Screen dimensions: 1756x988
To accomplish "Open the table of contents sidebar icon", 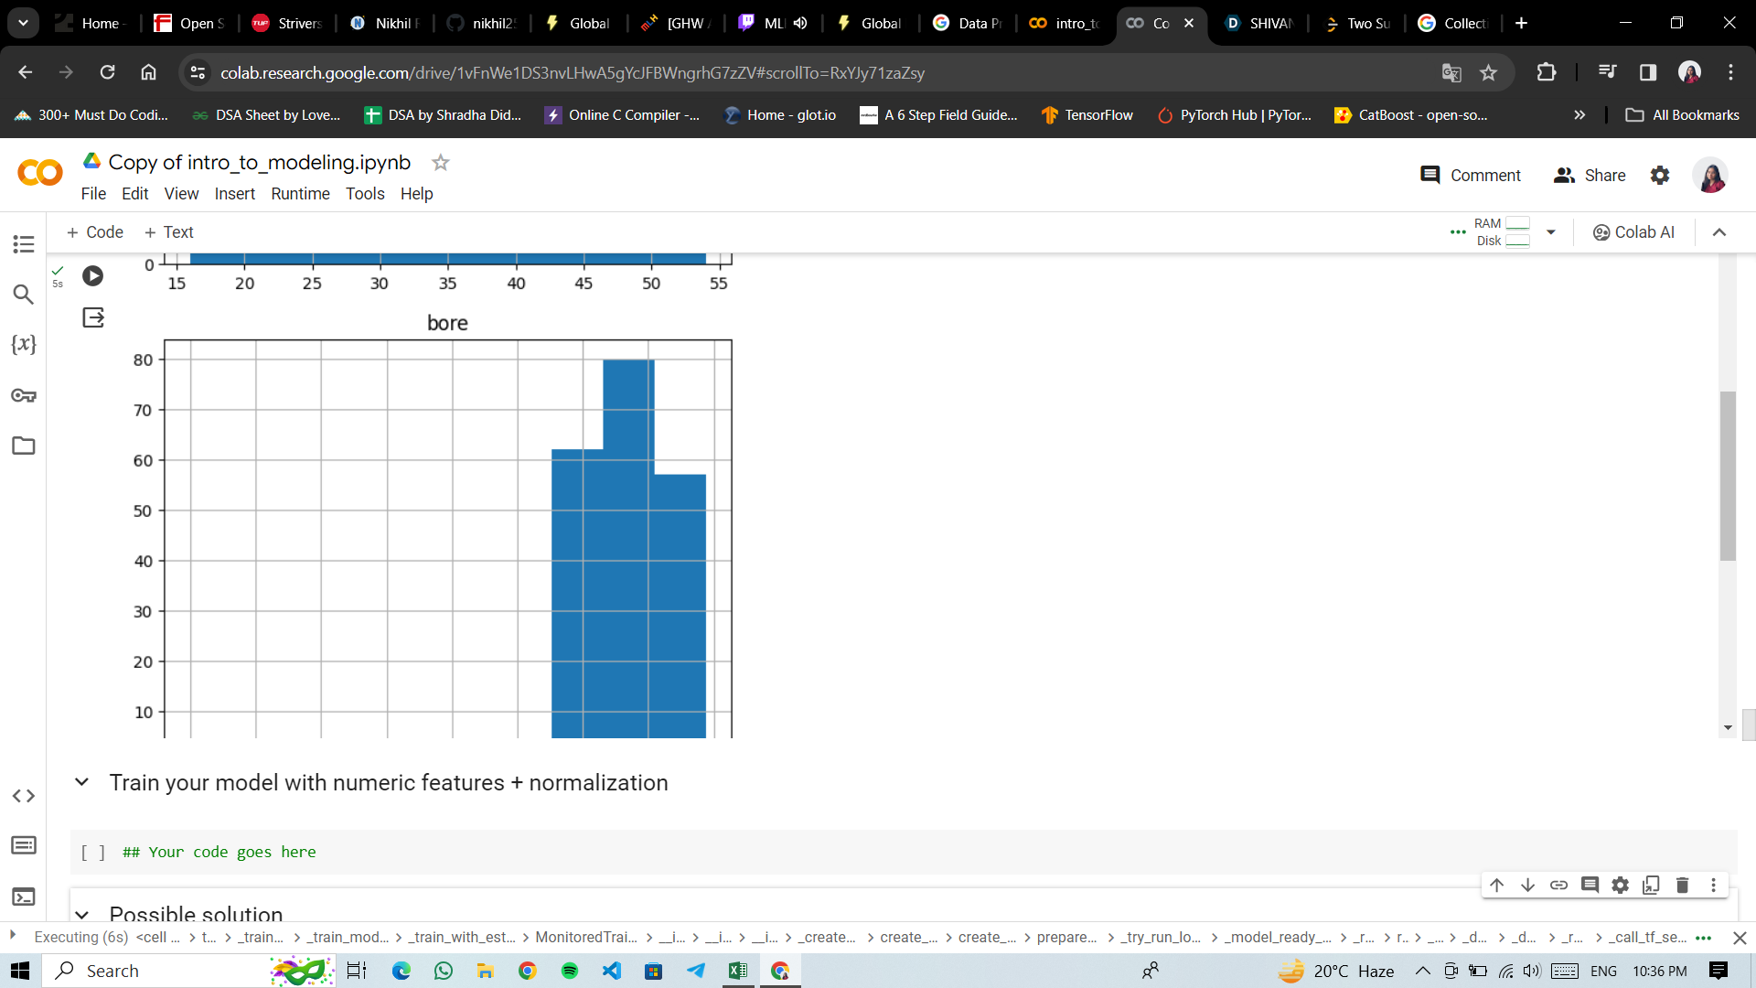I will click(24, 244).
